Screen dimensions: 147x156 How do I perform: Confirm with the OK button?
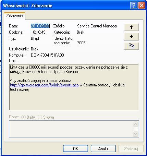pyautogui.click(x=75, y=149)
